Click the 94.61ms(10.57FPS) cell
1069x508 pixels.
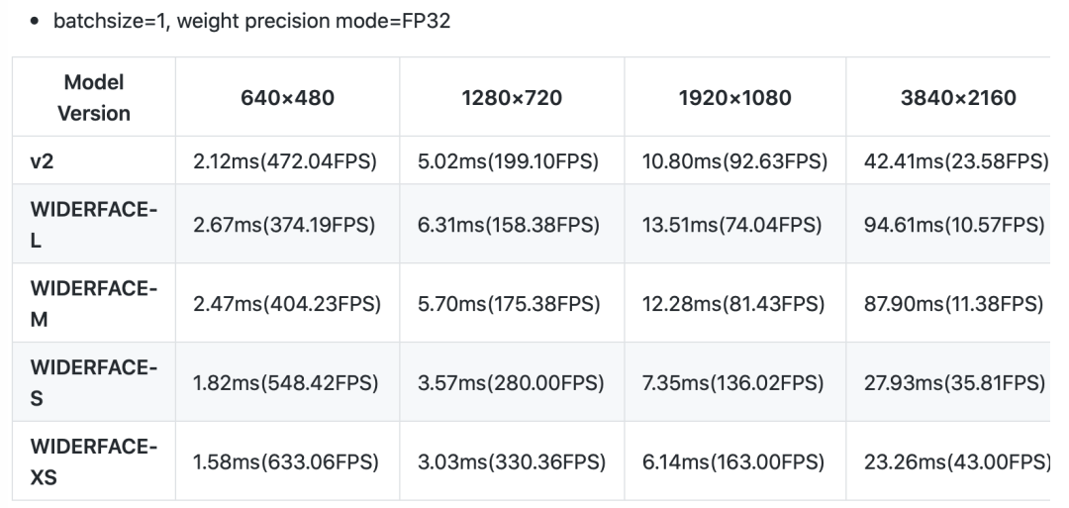point(954,224)
